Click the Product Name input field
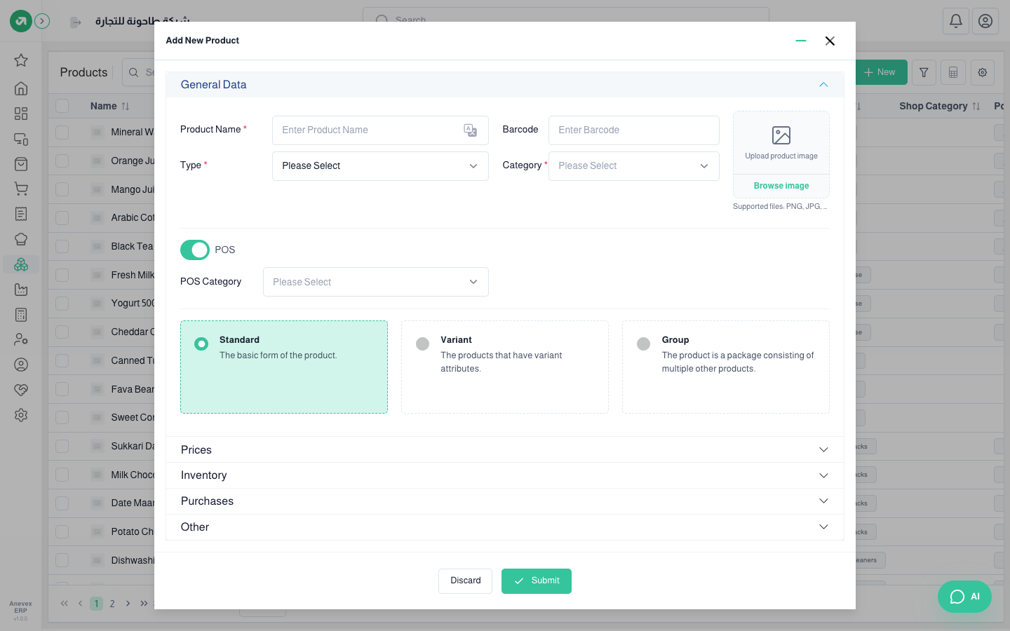Viewport: 1010px width, 631px height. click(x=380, y=130)
